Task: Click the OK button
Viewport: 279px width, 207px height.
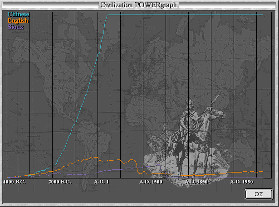Action: click(259, 194)
